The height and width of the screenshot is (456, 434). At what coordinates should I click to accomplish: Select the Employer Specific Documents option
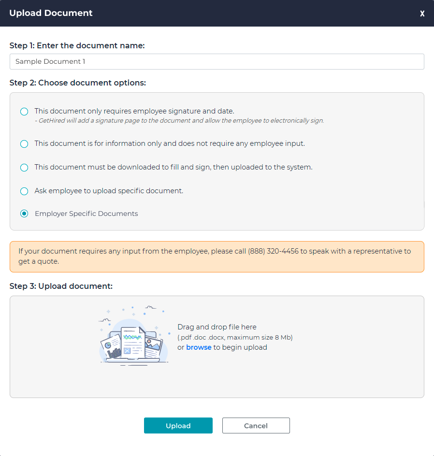[x=24, y=213]
